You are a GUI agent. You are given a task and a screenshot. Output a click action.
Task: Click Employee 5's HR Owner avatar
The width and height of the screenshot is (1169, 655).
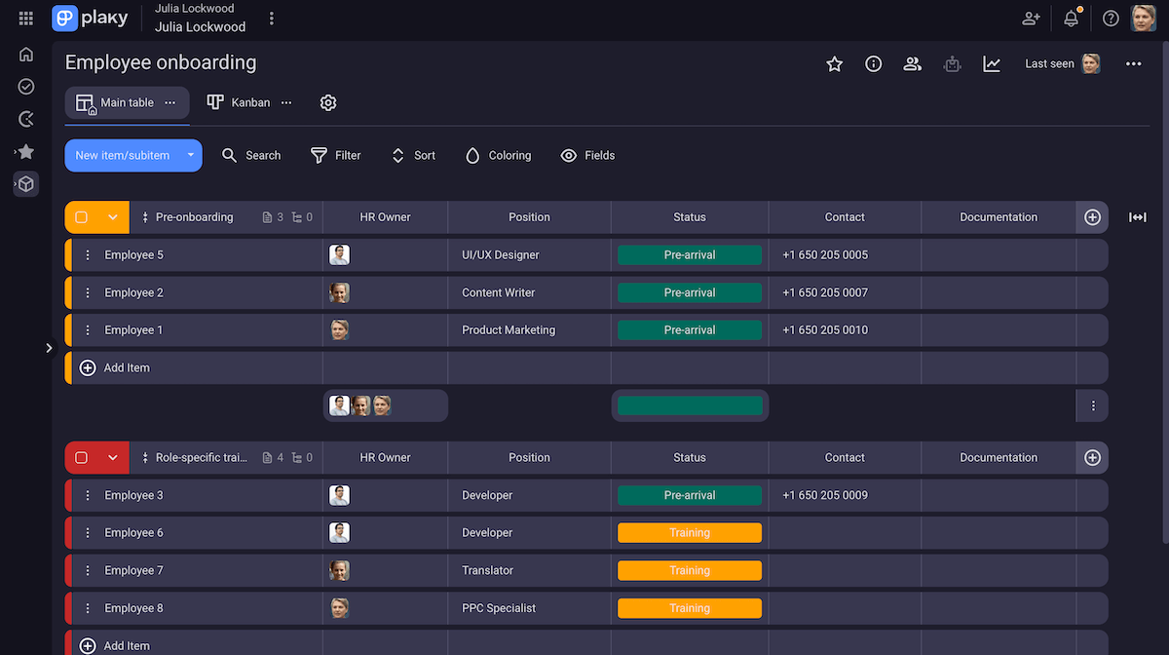pos(339,254)
